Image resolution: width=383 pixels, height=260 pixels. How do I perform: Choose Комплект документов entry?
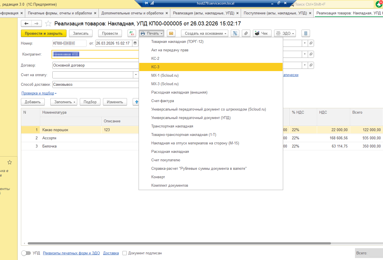(211, 185)
